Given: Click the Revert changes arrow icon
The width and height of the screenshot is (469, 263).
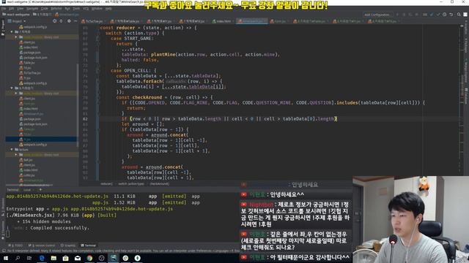Looking at the screenshot, I should point(451,15).
